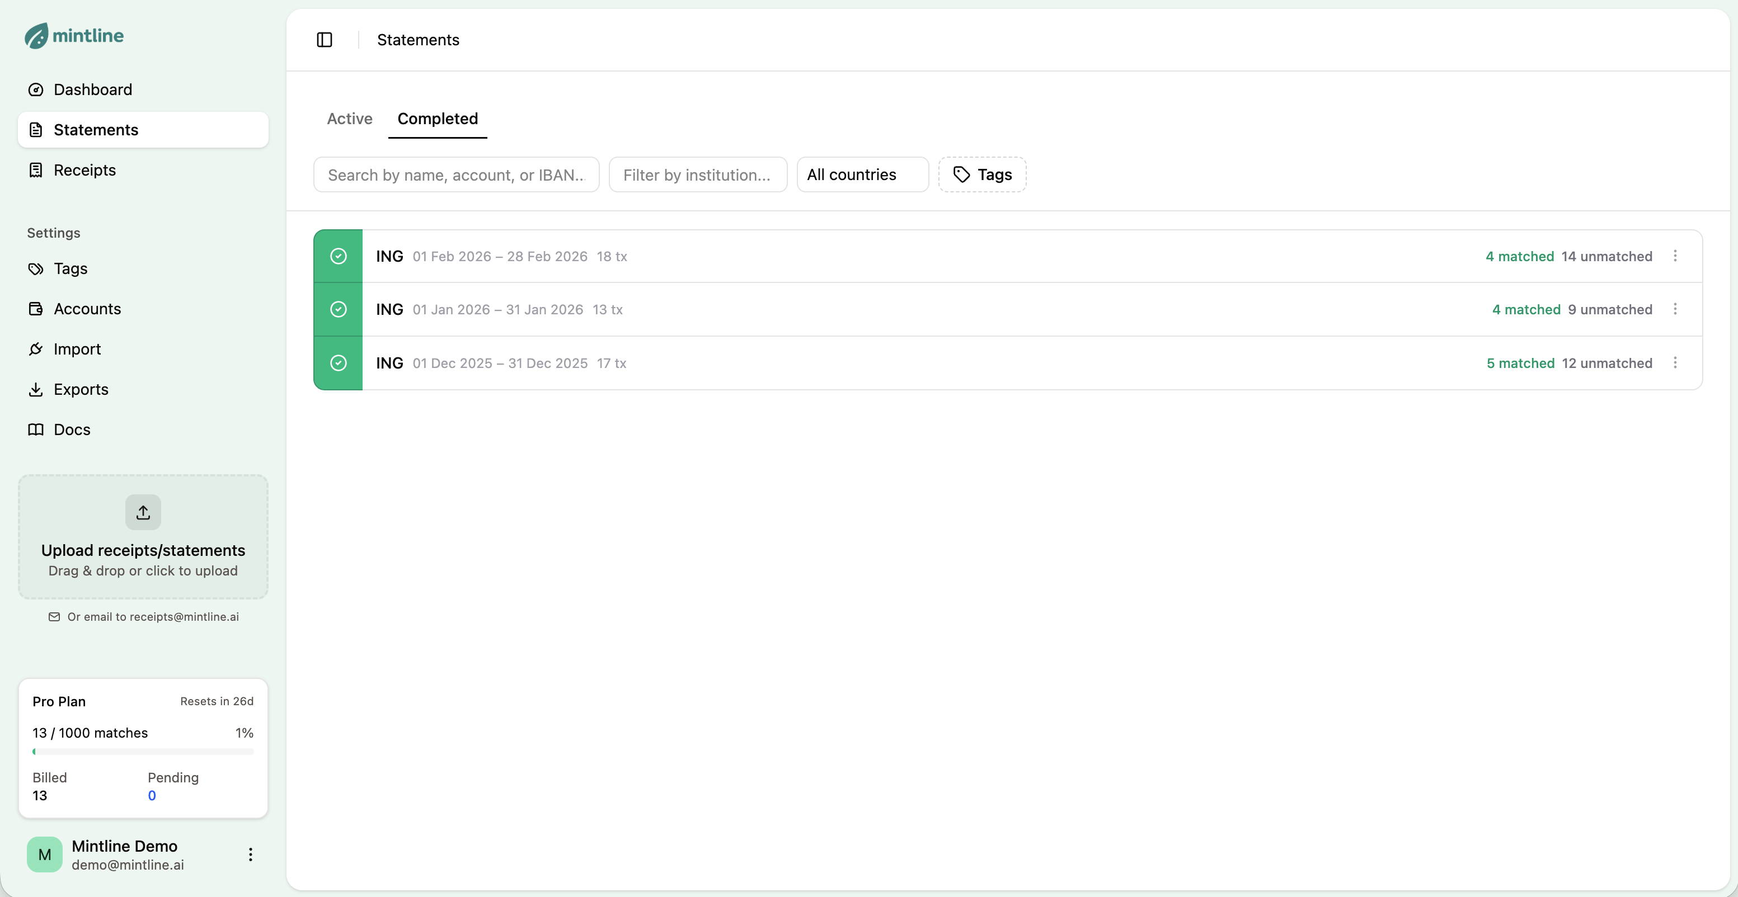Open Import via the plug icon

tap(36, 349)
